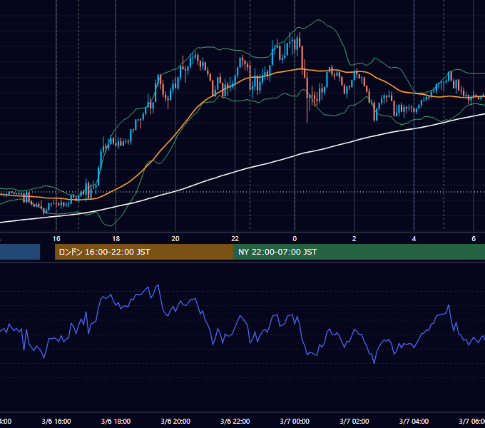Click the 2 hour label on the price chart axis
The width and height of the screenshot is (485, 428).
coord(354,239)
